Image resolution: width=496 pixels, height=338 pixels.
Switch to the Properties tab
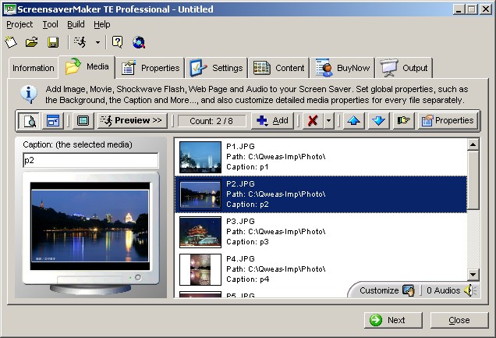pos(151,68)
